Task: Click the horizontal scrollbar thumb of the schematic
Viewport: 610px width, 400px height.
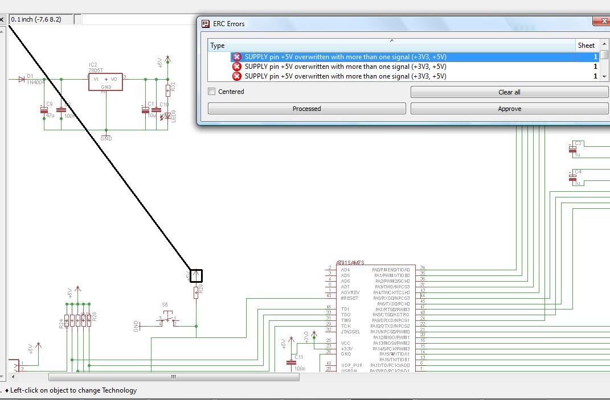Action: (174, 377)
